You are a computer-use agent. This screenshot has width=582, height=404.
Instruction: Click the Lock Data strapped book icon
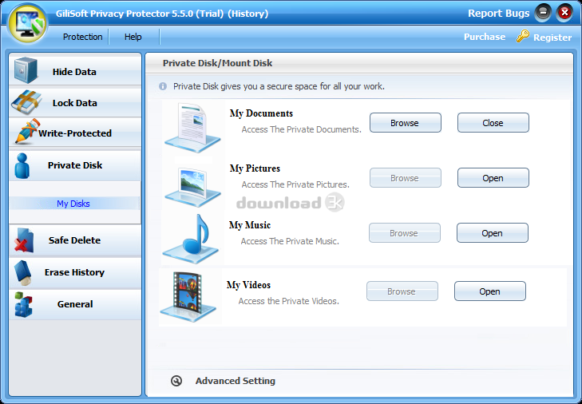point(26,102)
